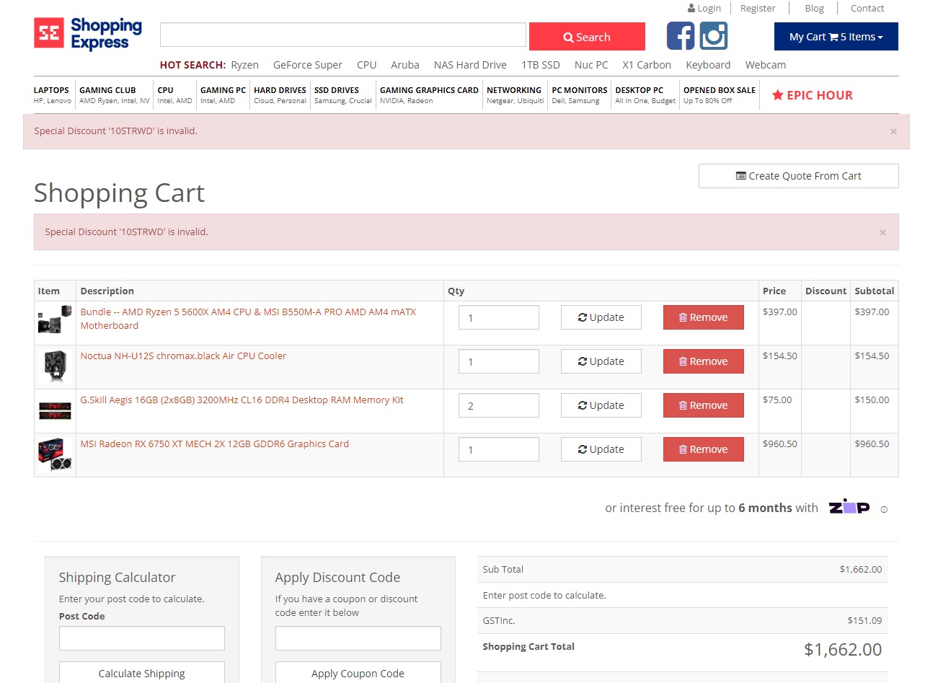Edit quantity field for MSI Radeon card

tap(499, 449)
